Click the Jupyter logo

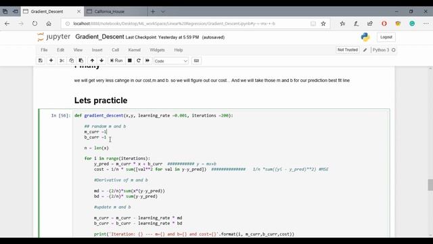click(53, 37)
